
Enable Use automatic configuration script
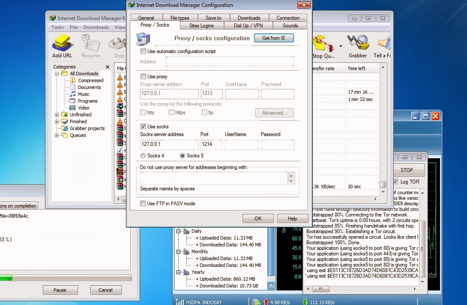coord(143,51)
